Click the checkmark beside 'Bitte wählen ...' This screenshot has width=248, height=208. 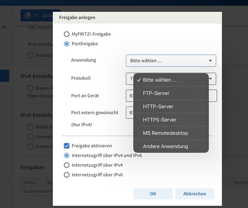pyautogui.click(x=139, y=80)
